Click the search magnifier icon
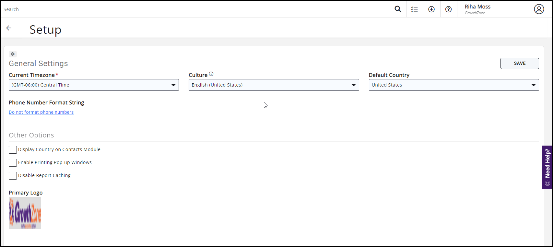 pyautogui.click(x=398, y=9)
